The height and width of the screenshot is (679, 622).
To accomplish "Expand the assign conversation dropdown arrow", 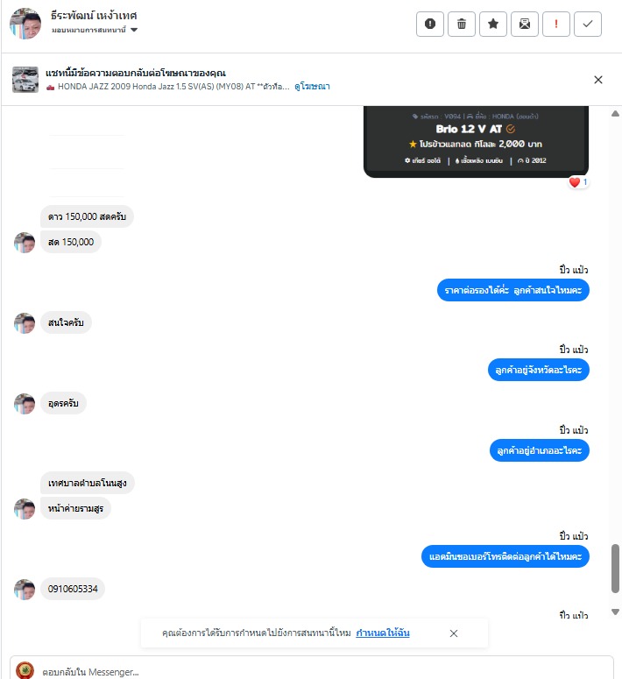I will [134, 30].
